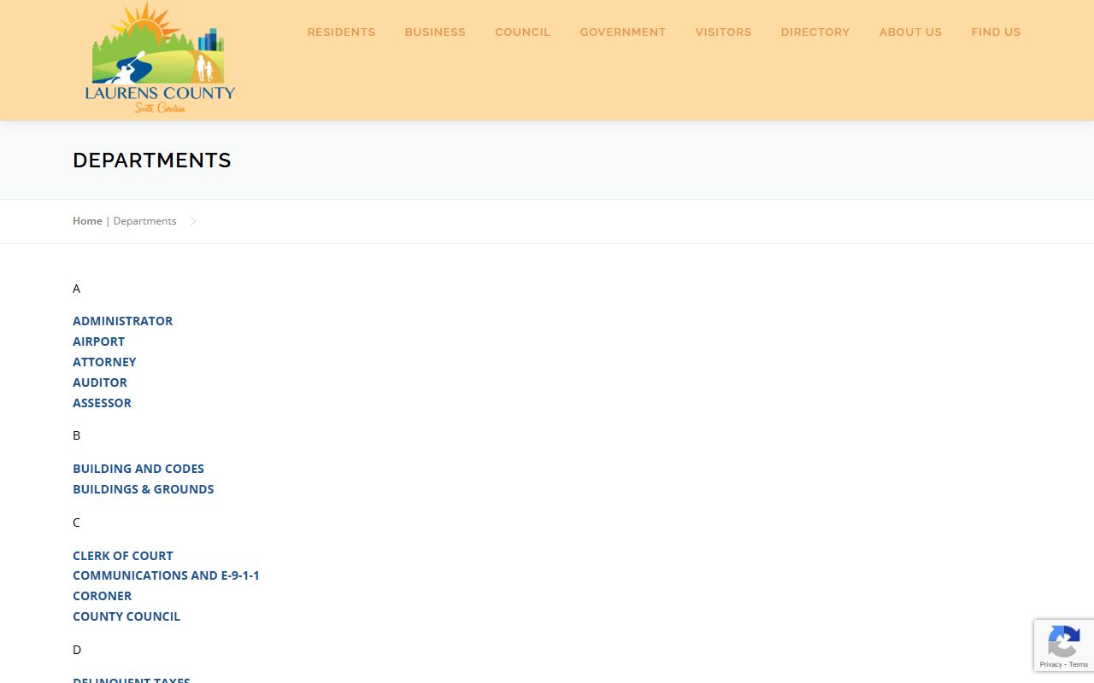The width and height of the screenshot is (1094, 683).
Task: Click the letter A section label
Action: point(76,289)
